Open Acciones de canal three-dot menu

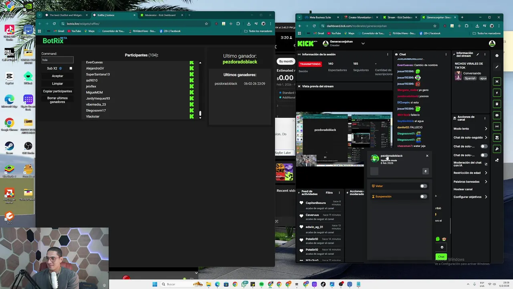(x=485, y=118)
